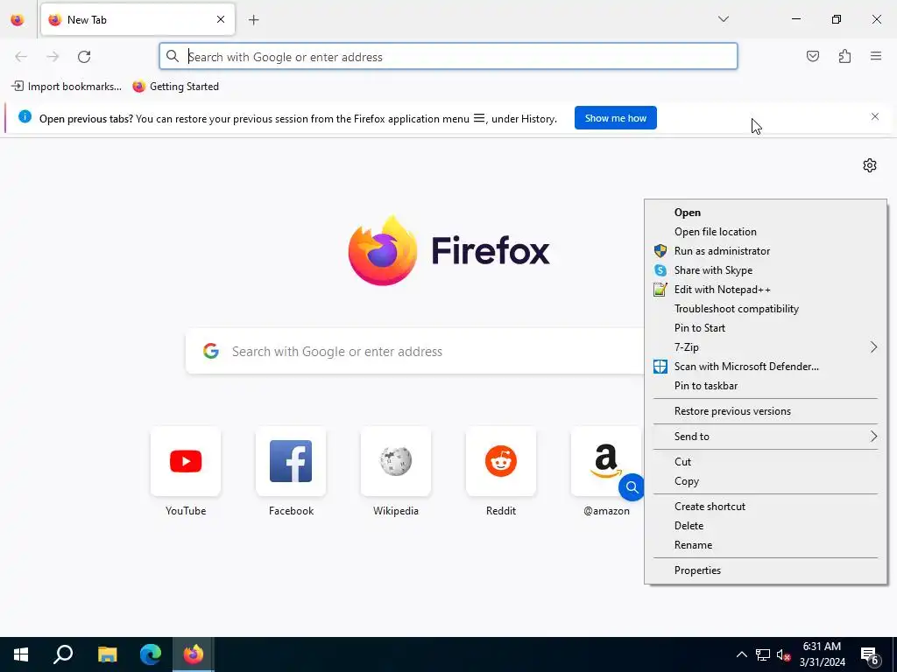Image resolution: width=897 pixels, height=672 pixels.
Task: Open new tab personalize gear icon
Action: click(x=870, y=165)
